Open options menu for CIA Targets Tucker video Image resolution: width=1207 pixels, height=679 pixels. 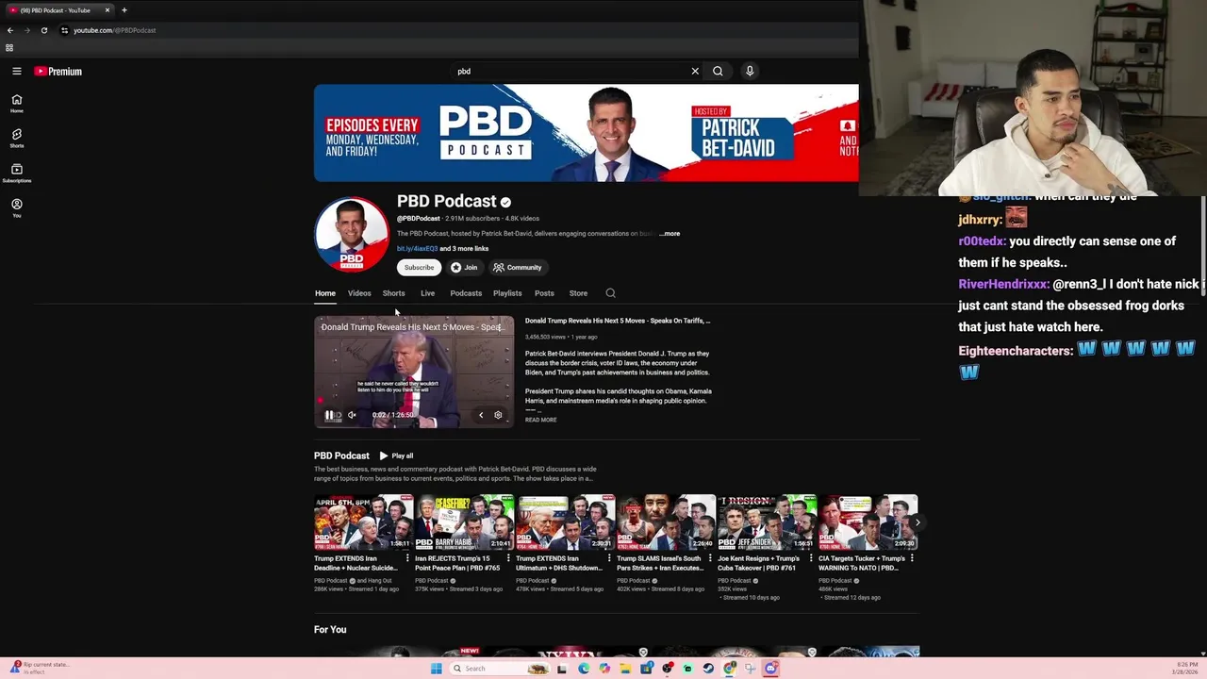[912, 558]
